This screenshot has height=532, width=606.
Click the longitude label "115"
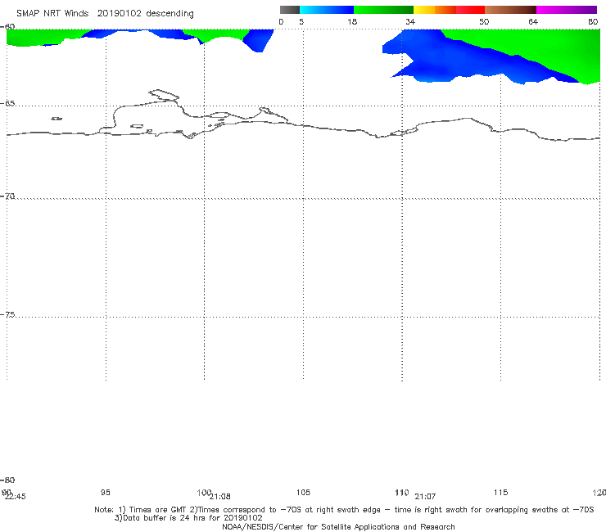(501, 492)
